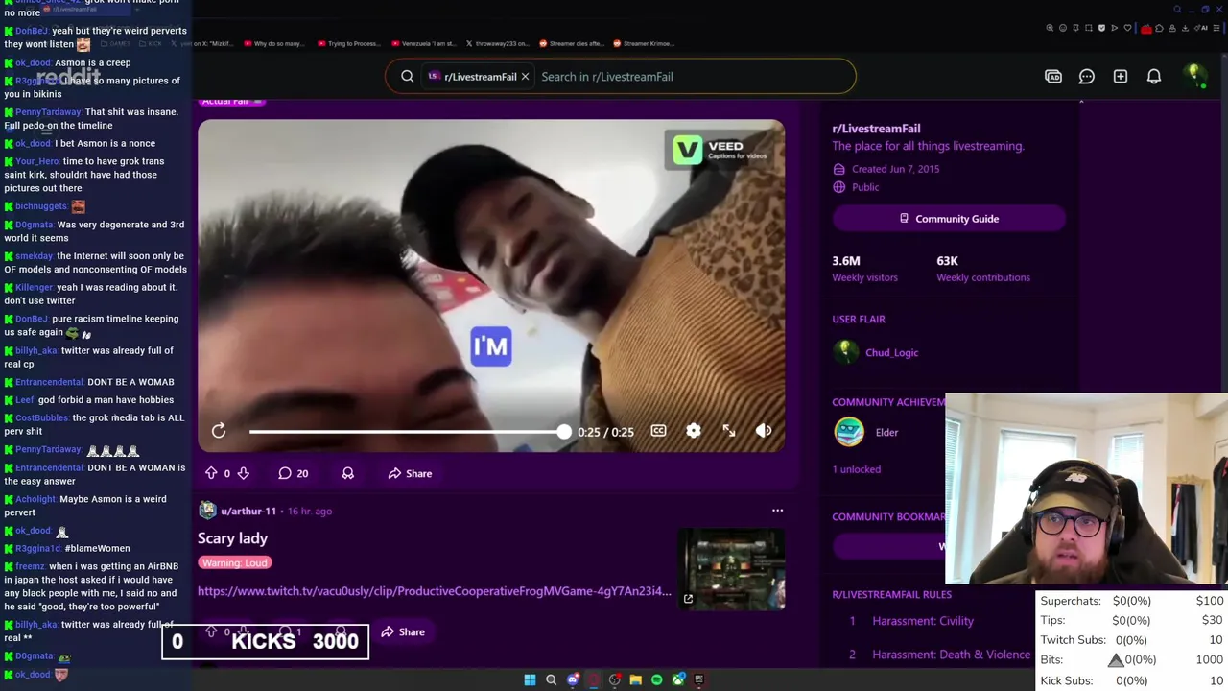Screen dimensions: 1228x691
Task: Mute the video with speaker icon
Action: click(x=764, y=432)
